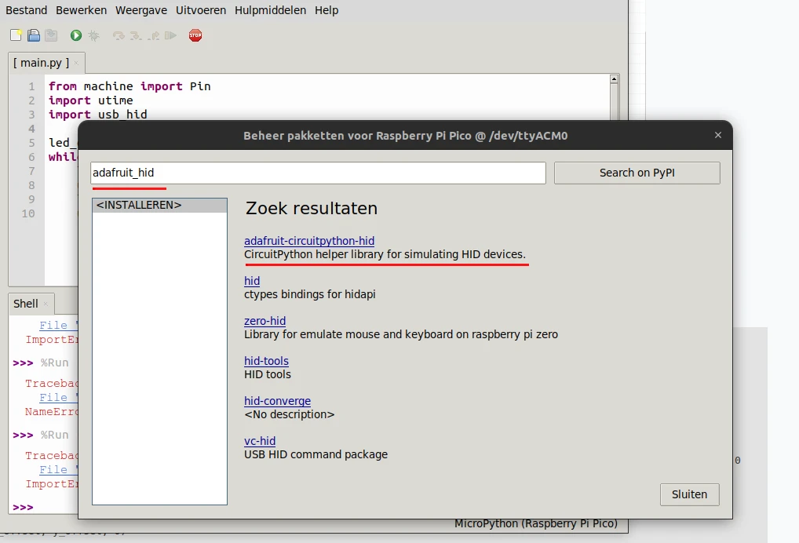The image size is (799, 543).
Task: Click the New file toolbar icon
Action: [x=16, y=35]
